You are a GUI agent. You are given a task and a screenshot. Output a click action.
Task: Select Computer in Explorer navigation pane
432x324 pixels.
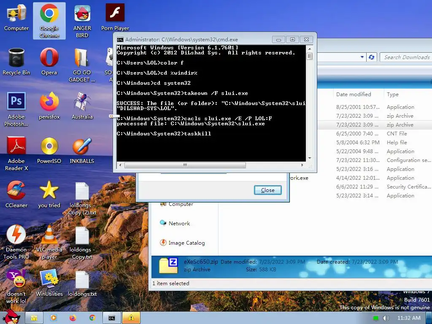177,204
